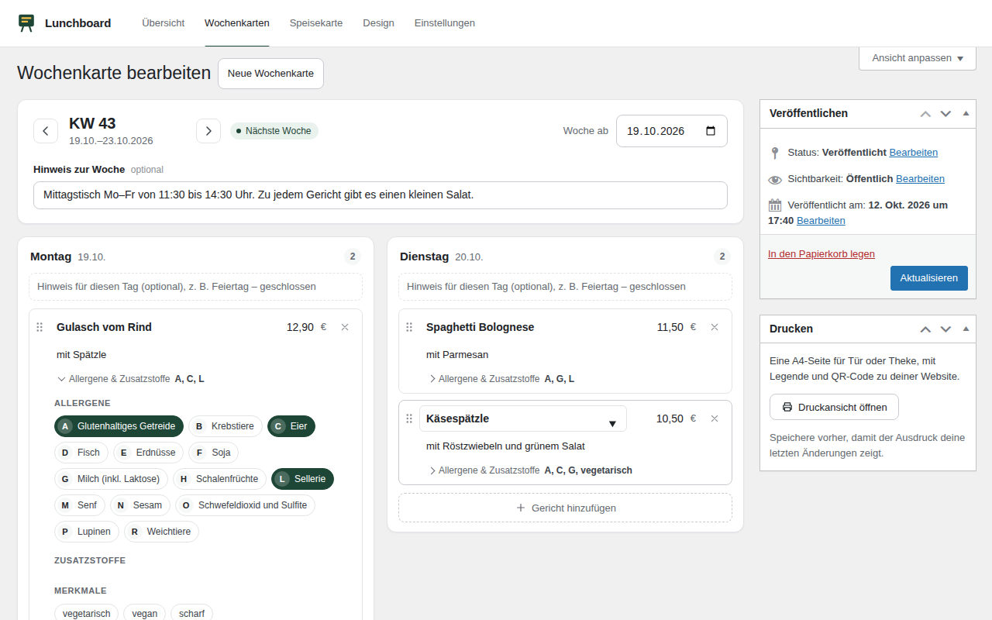Move Drucken panel up
The image size is (992, 620).
[x=925, y=329]
